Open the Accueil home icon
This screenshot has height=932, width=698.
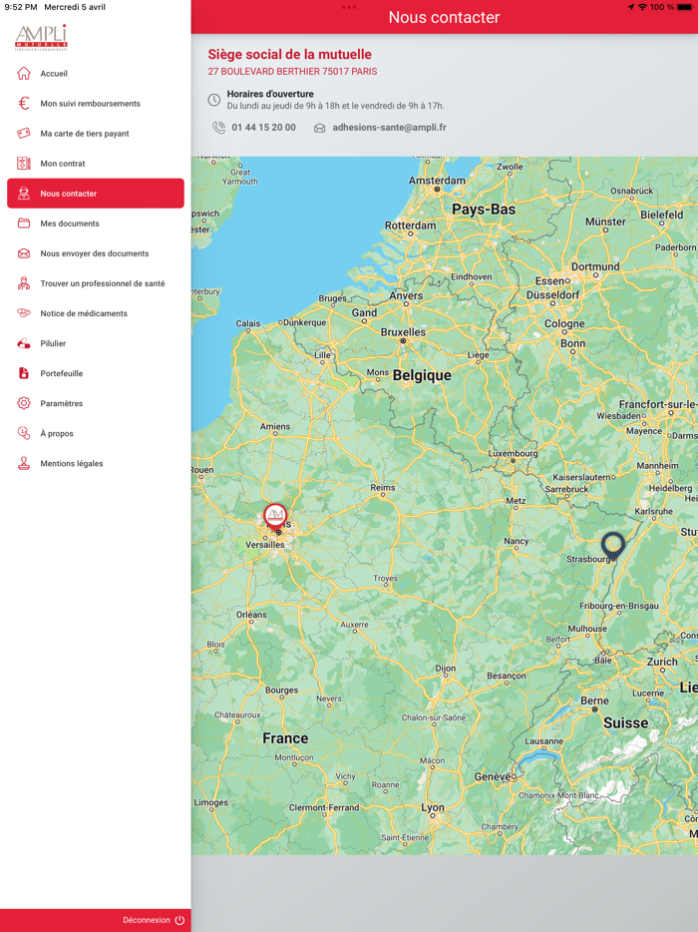click(x=24, y=73)
